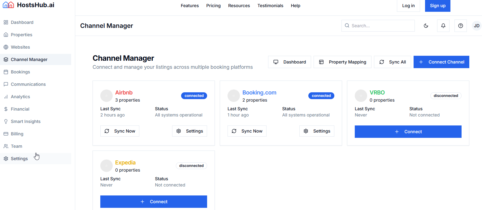This screenshot has height=210, width=482.
Task: Click the Analytics bar-chart icon
Action: tap(6, 96)
